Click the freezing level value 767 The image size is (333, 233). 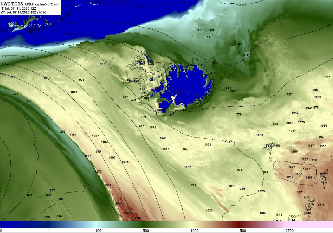[125, 97]
